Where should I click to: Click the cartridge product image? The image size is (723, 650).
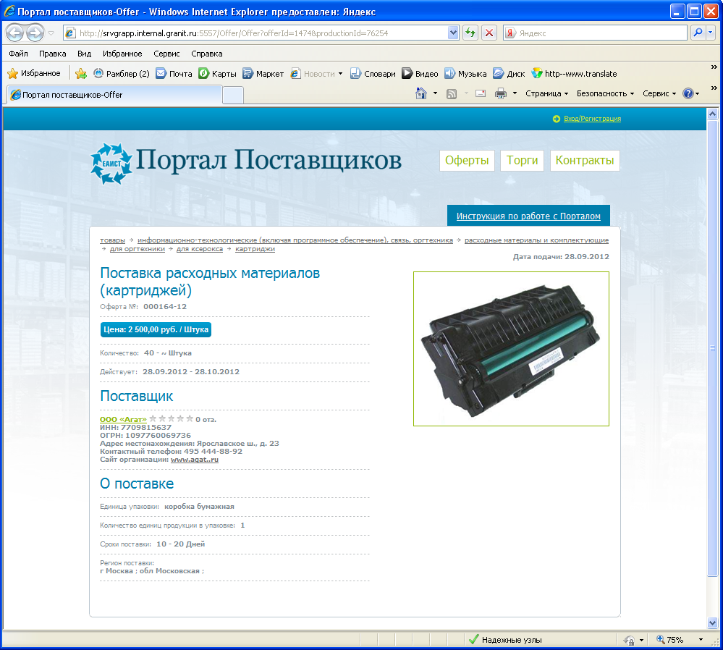(512, 349)
